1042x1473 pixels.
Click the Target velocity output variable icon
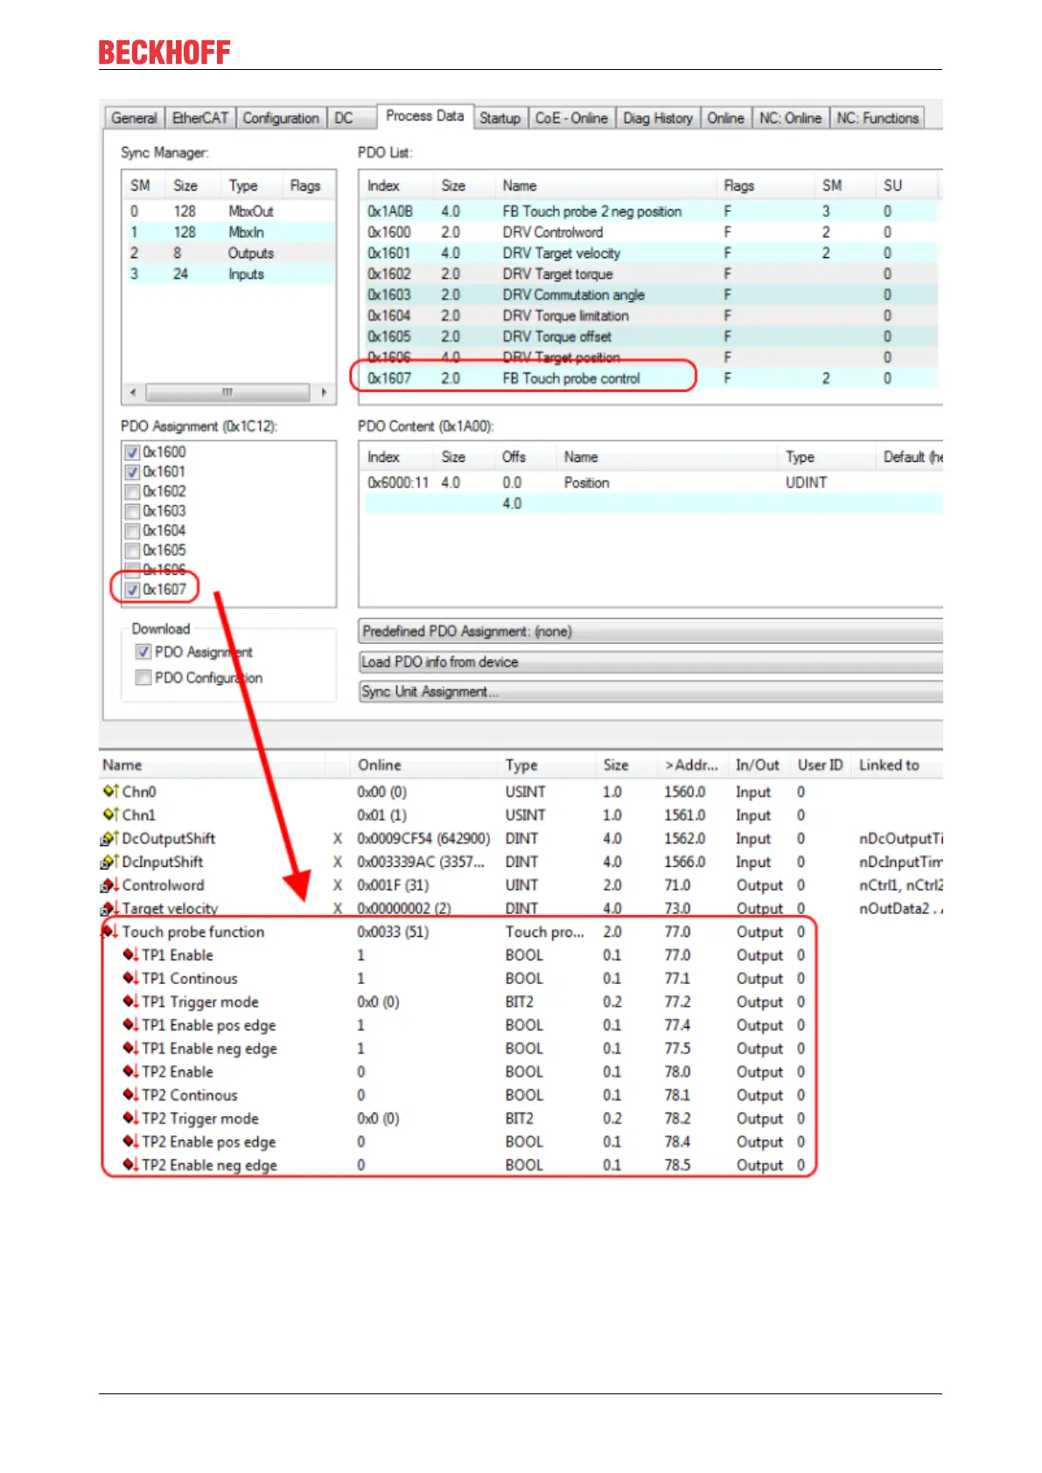click(109, 908)
